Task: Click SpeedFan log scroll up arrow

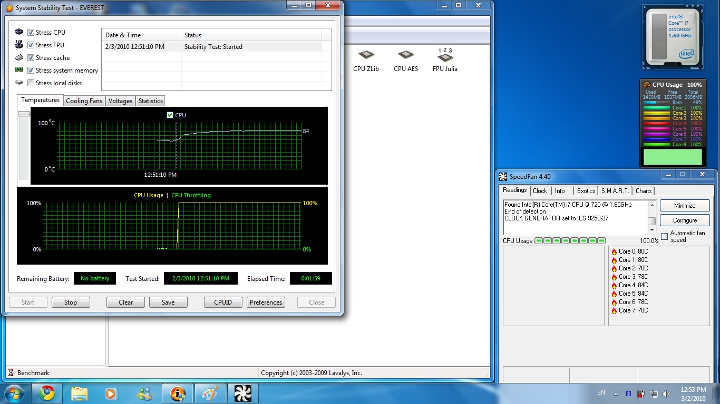Action: click(x=652, y=205)
